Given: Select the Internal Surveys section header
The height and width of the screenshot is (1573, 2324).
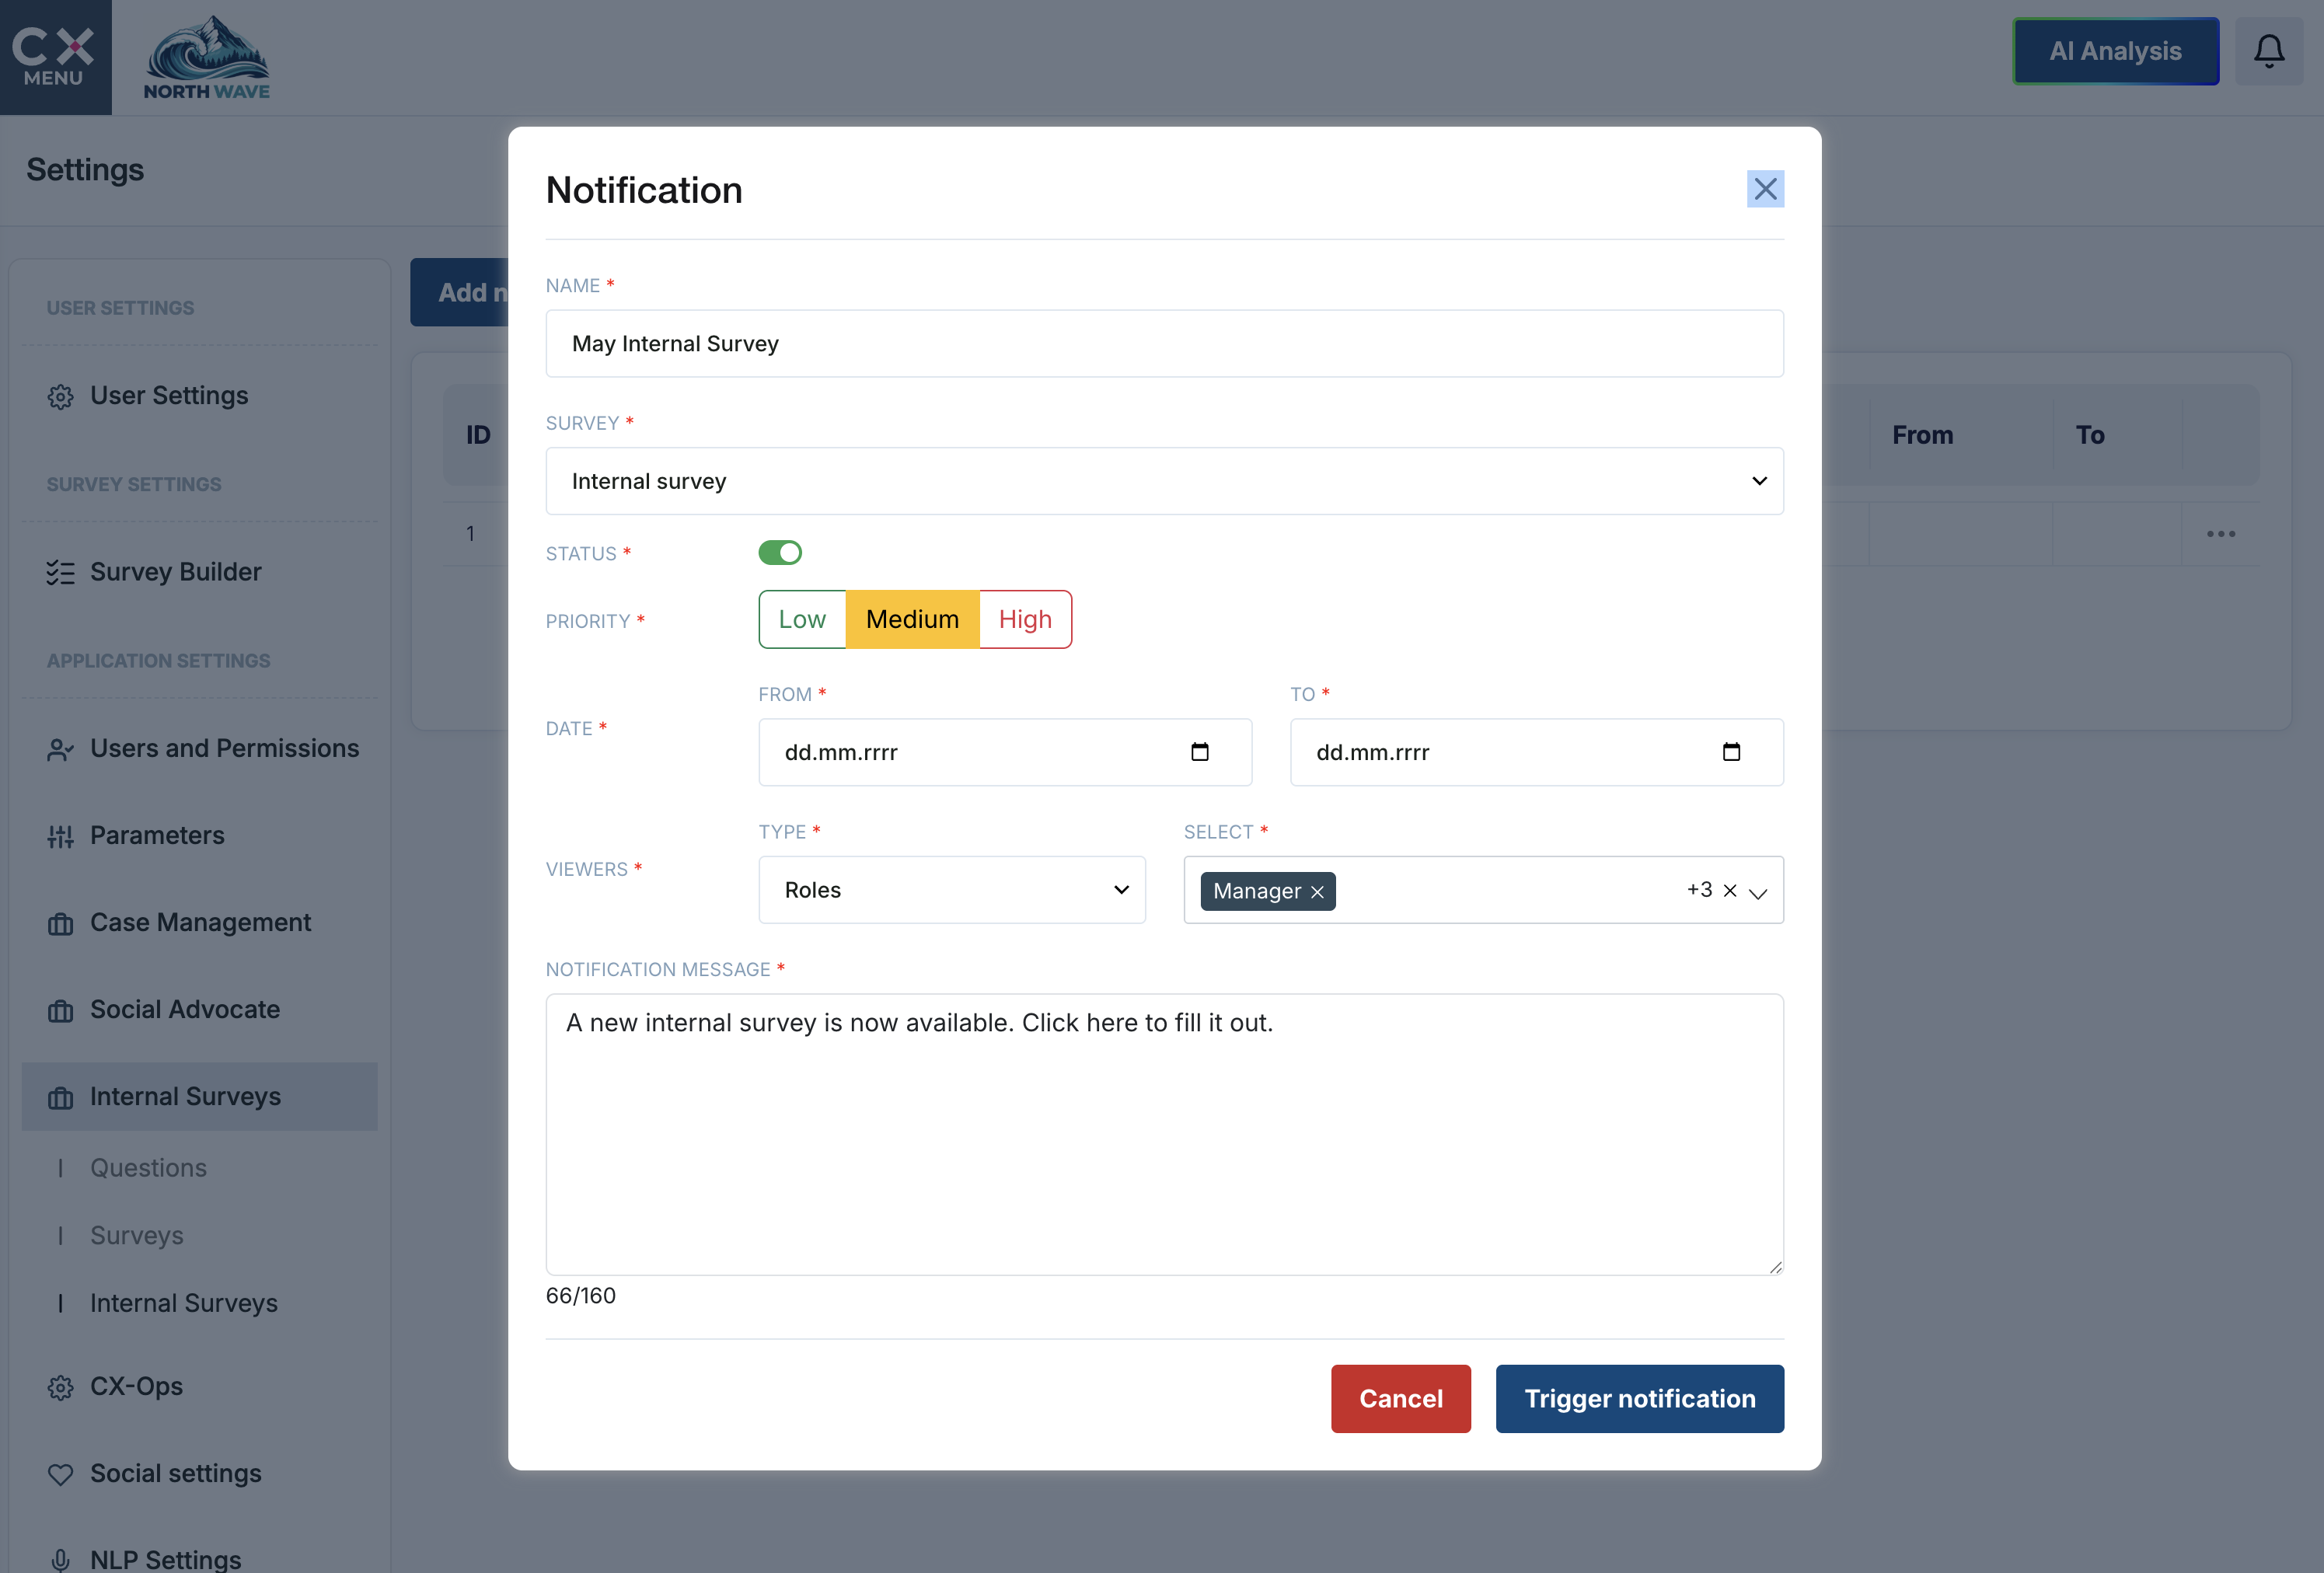Looking at the screenshot, I should pos(200,1096).
